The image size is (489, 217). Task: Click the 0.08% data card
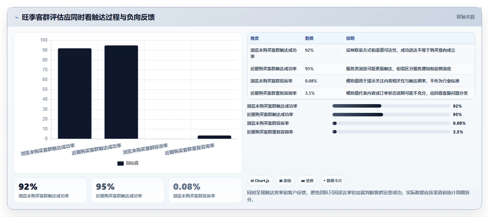[205, 190]
